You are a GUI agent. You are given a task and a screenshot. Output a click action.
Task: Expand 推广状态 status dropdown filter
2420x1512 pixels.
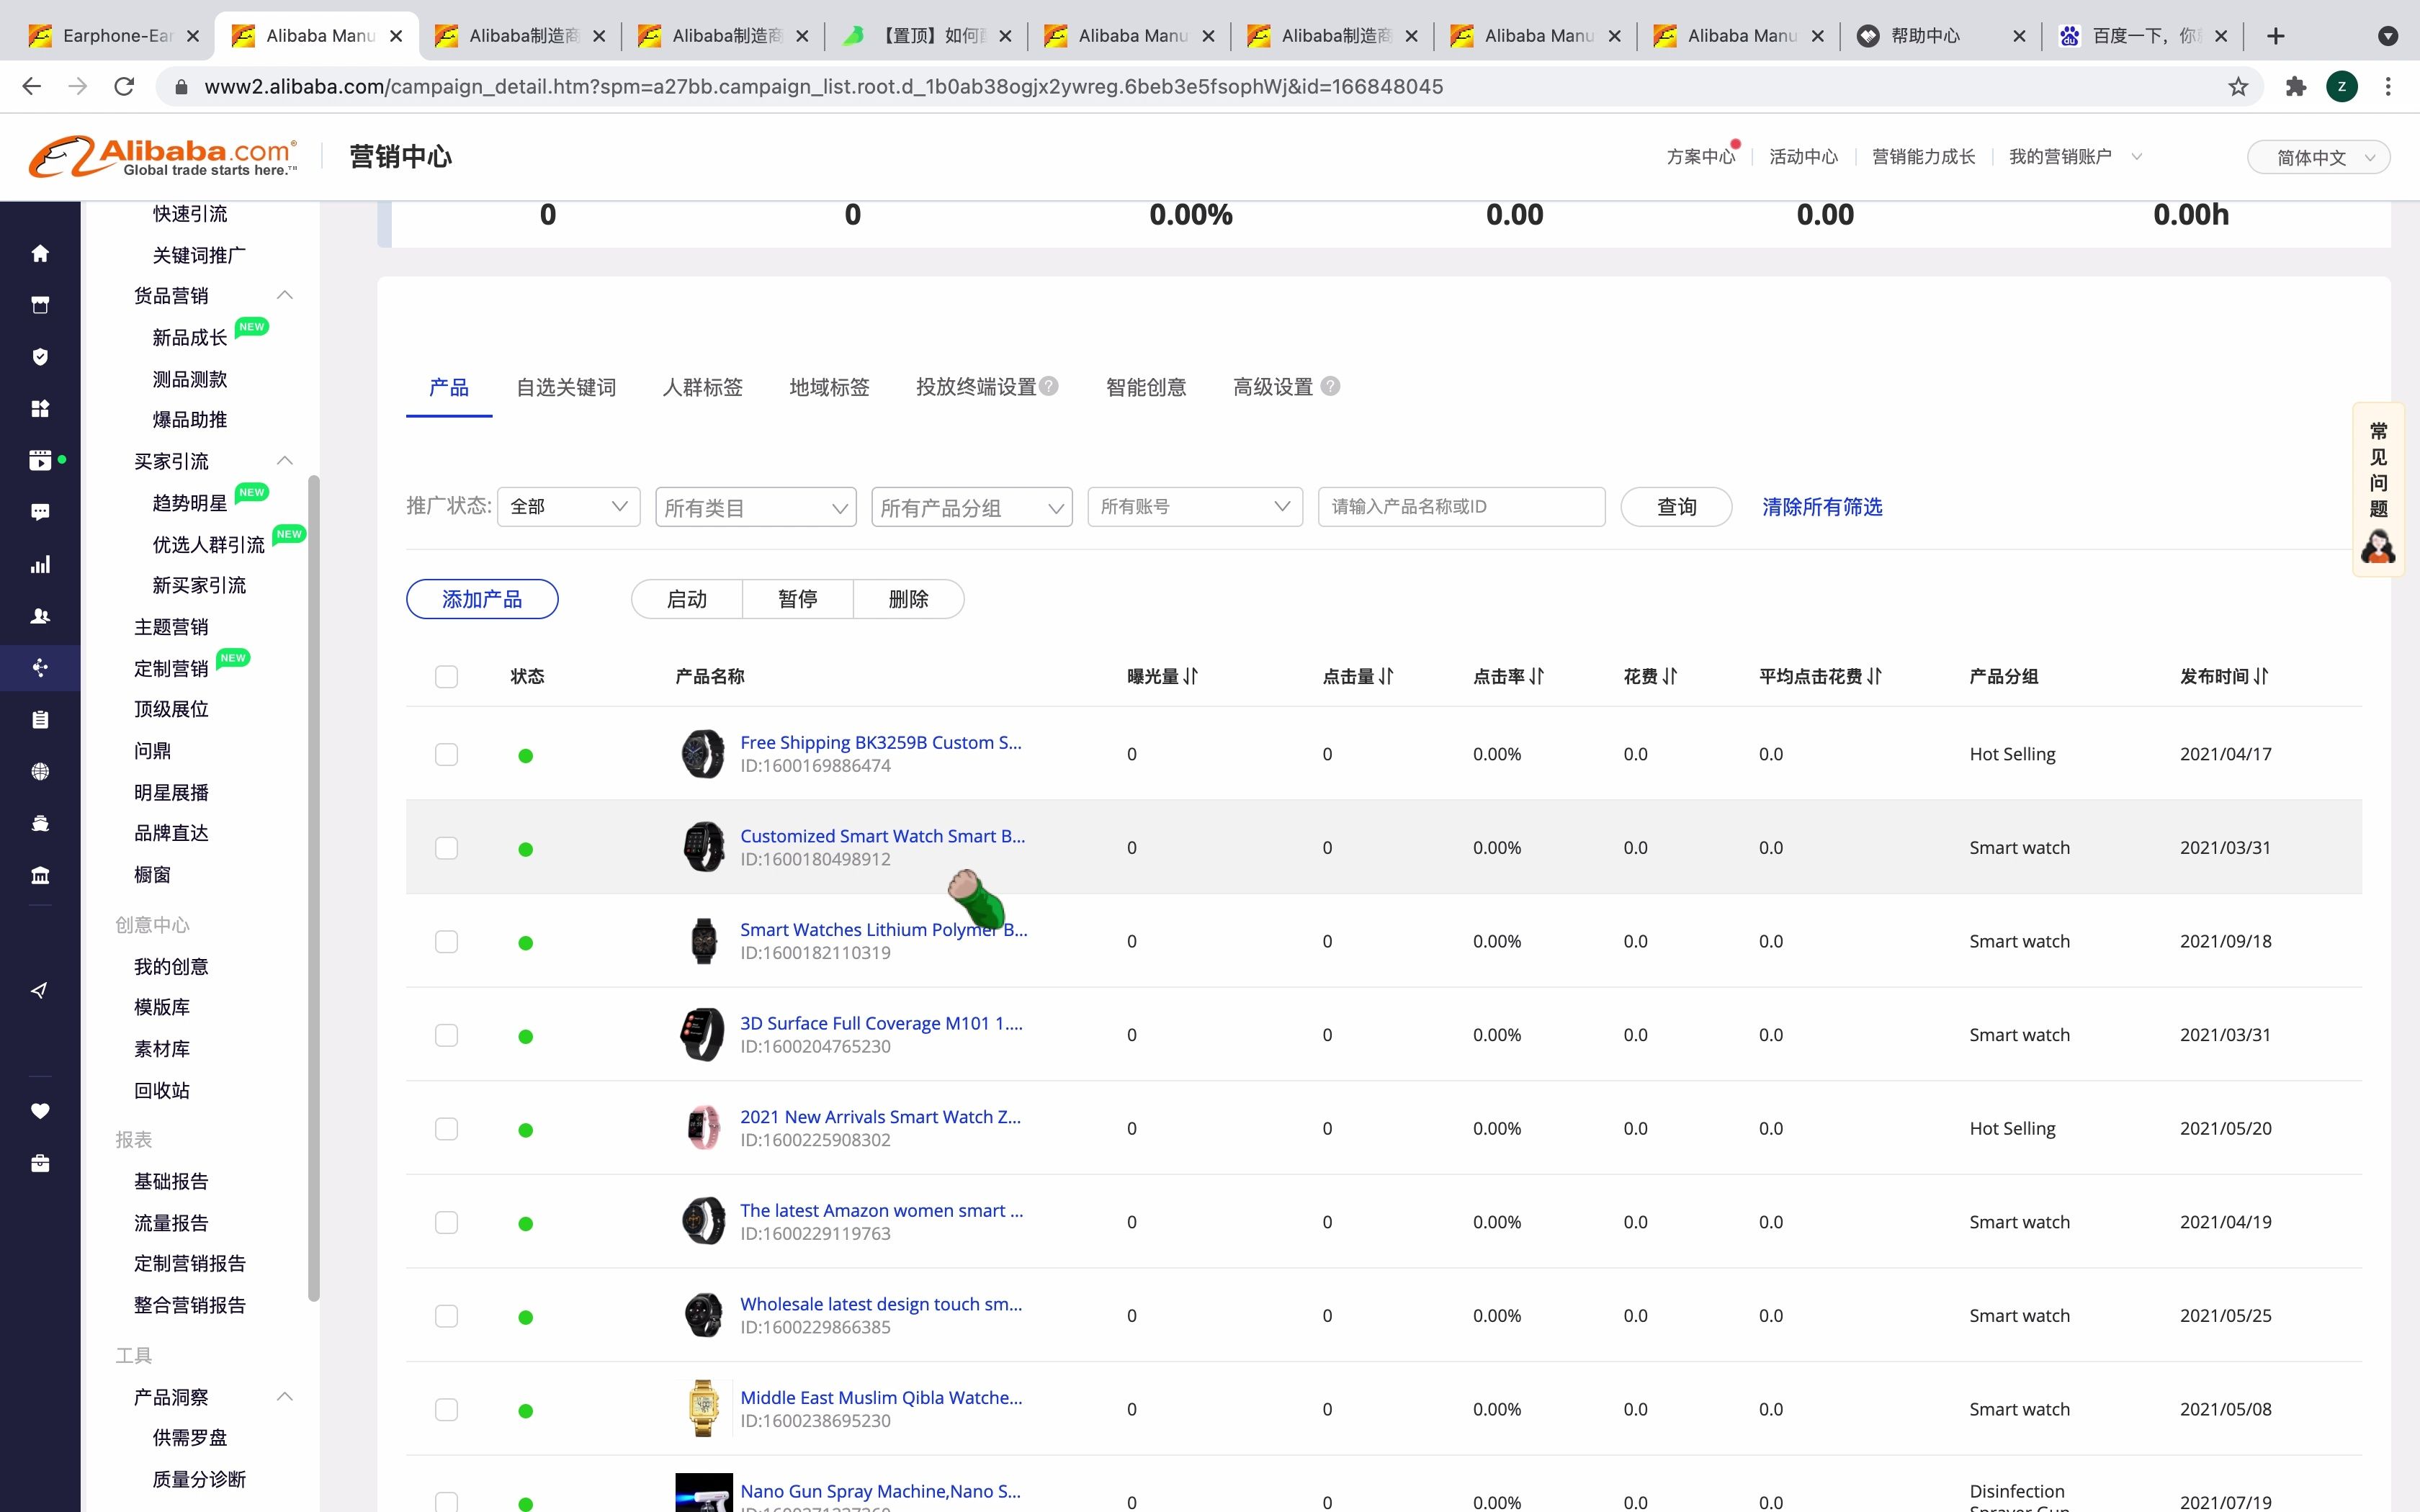(566, 507)
